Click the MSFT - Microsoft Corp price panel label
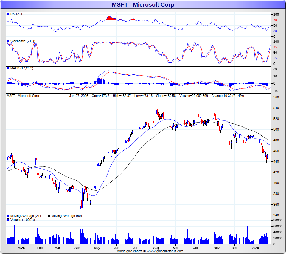The height and width of the screenshot is (254, 286). [23, 96]
